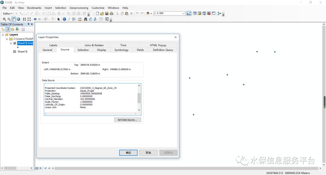Open the Geoprocessing menu
This screenshot has width=326, height=175.
coord(79,8)
